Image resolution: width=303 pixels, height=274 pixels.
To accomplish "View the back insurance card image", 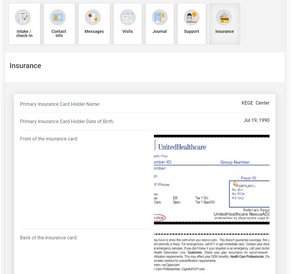I will point(212,253).
